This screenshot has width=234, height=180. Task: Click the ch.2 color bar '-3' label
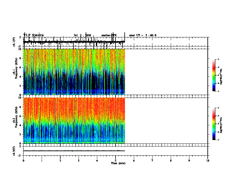coord(218,108)
